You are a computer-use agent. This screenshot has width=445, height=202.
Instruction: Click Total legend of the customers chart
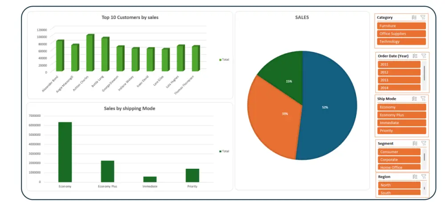224,60
